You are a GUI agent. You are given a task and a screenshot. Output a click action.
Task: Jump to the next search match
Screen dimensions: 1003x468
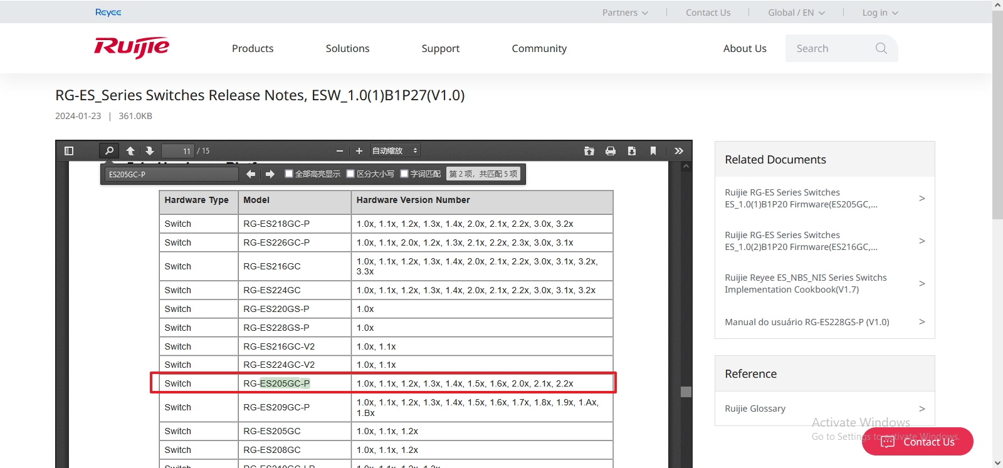(x=270, y=174)
